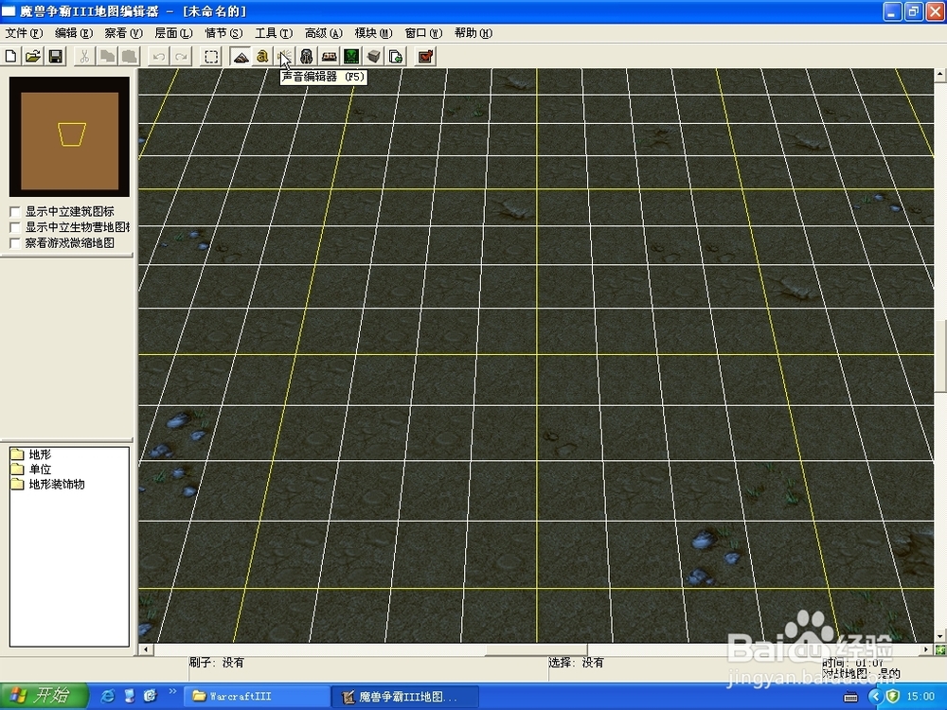The height and width of the screenshot is (710, 947).
Task: Click the security shield tray icon
Action: (x=893, y=697)
